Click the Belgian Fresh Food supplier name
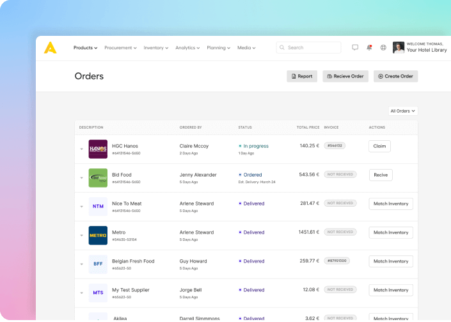The width and height of the screenshot is (451, 322). [x=133, y=261]
